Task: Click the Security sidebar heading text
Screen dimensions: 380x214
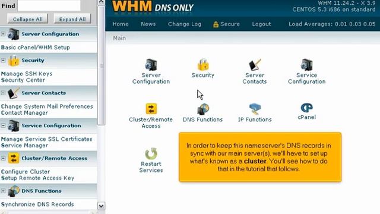Action: pos(33,60)
